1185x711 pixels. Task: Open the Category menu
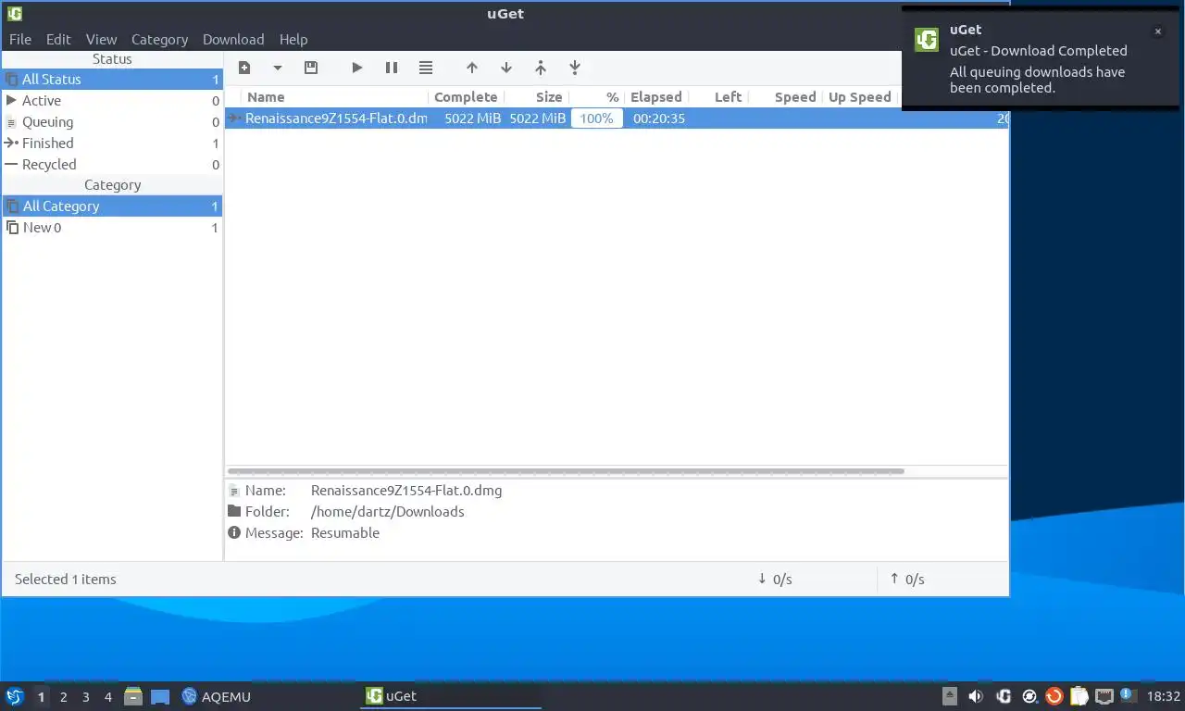tap(159, 39)
